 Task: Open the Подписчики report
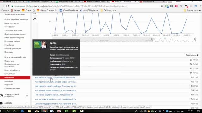point(9,61)
